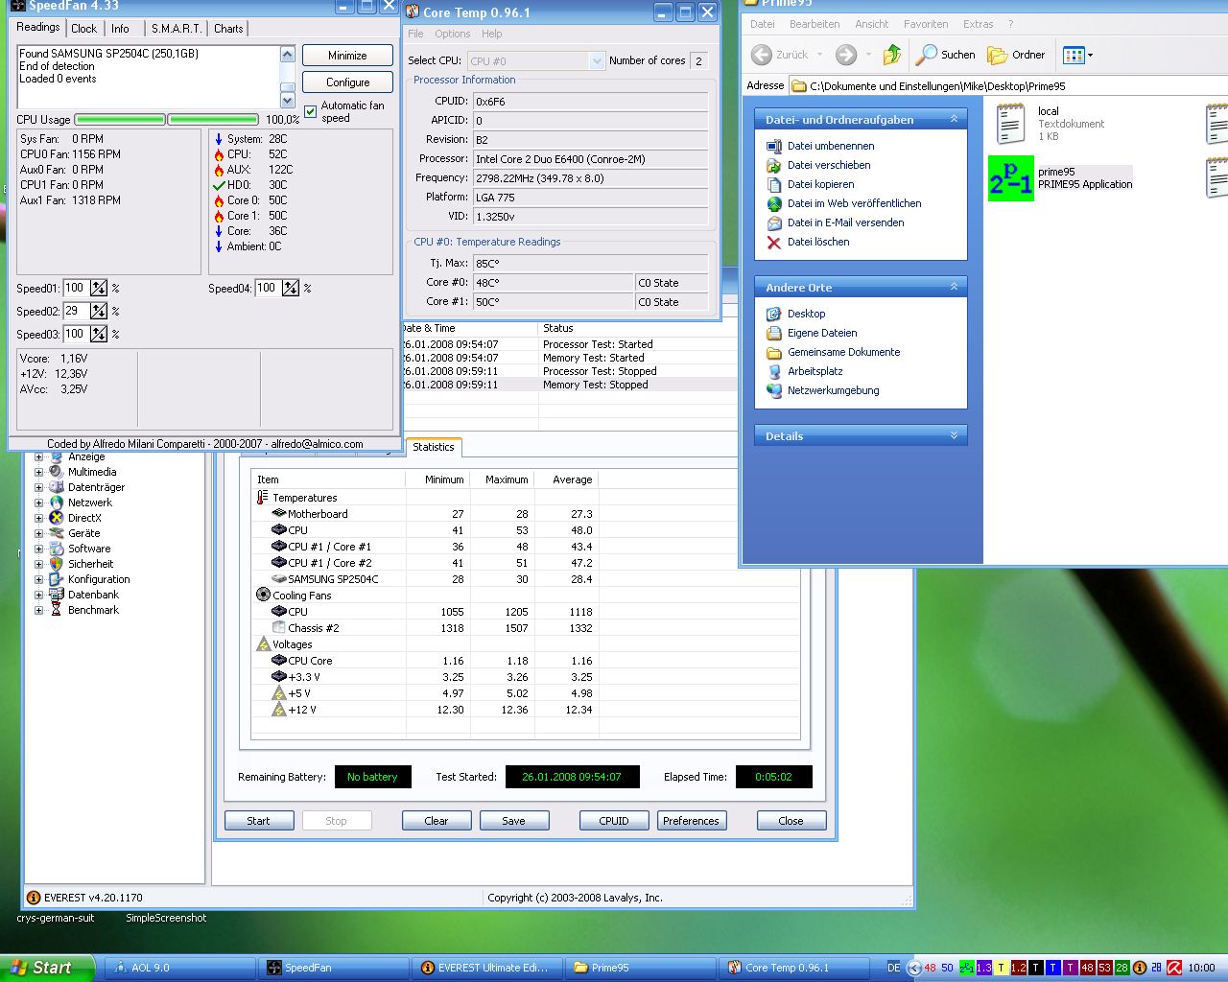The height and width of the screenshot is (982, 1228).
Task: Expand the Details panel in Explorer
Action: tap(954, 435)
